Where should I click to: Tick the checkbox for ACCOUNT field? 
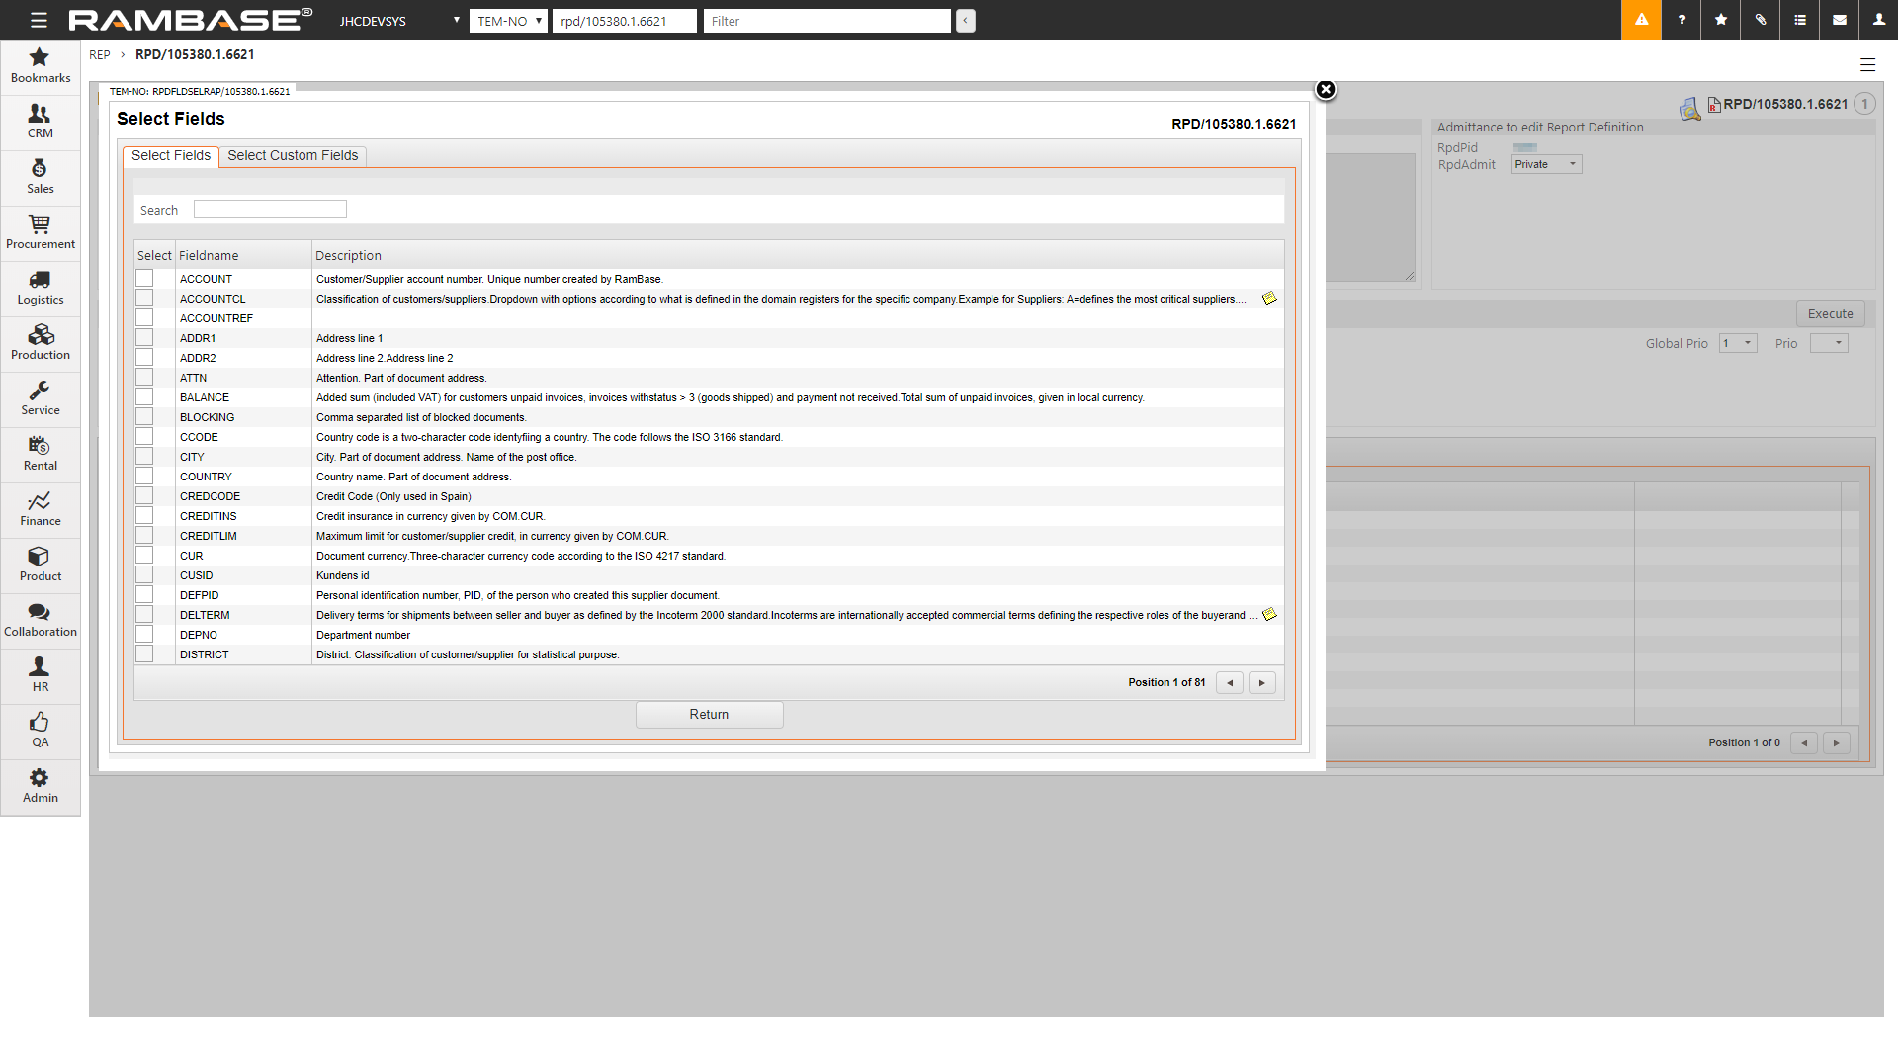tap(145, 279)
